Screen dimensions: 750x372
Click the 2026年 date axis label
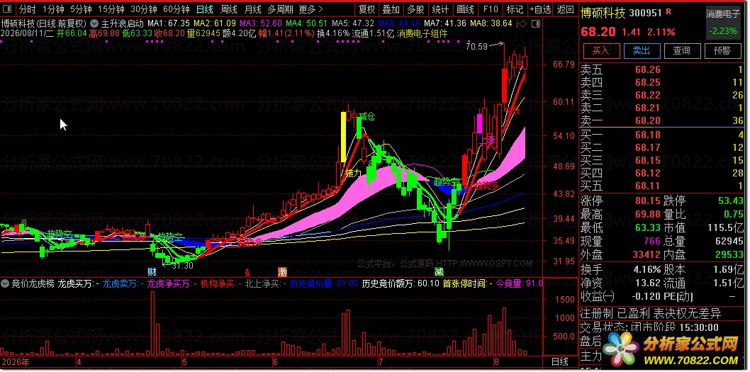click(x=16, y=361)
